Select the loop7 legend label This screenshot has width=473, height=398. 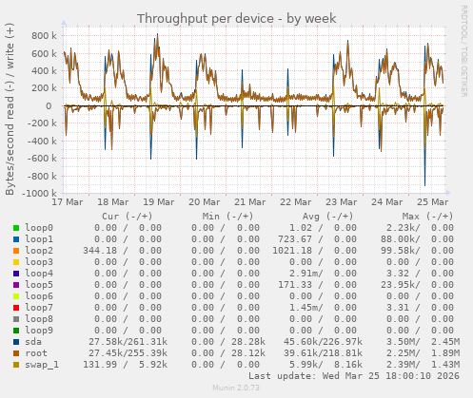pos(39,308)
